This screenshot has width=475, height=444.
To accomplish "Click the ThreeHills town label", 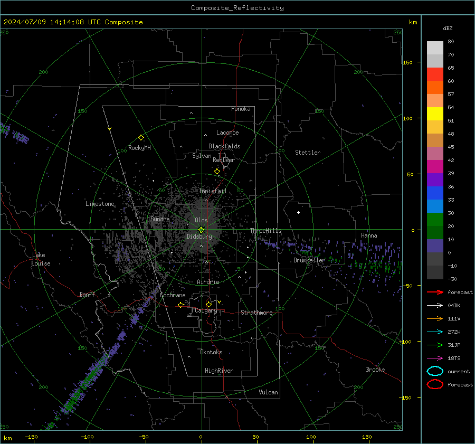I will [x=265, y=231].
